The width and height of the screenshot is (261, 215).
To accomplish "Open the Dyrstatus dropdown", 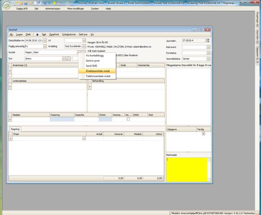I will click(208, 52).
